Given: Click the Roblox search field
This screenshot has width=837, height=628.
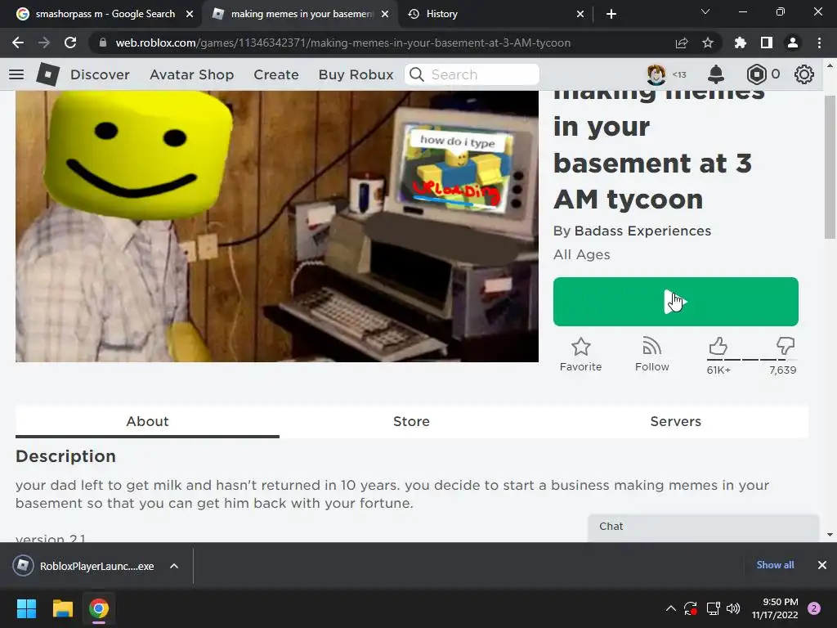Looking at the screenshot, I should (x=472, y=74).
